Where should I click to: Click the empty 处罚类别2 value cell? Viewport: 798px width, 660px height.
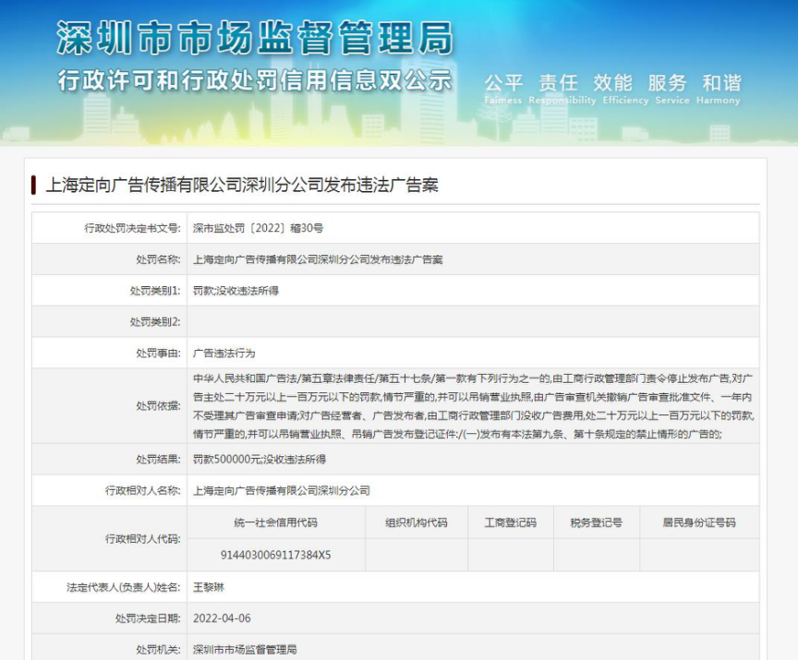coord(471,322)
